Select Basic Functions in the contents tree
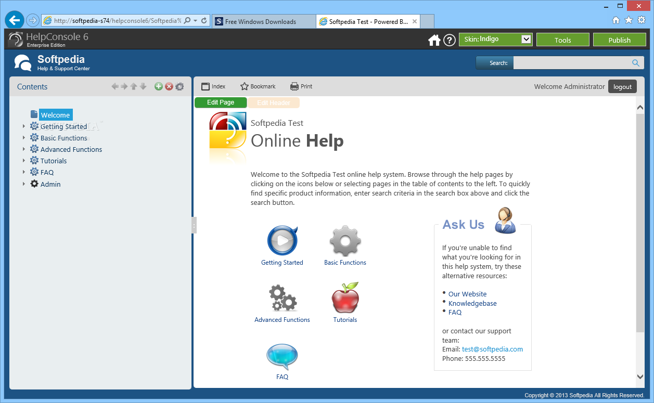654x403 pixels. click(63, 138)
